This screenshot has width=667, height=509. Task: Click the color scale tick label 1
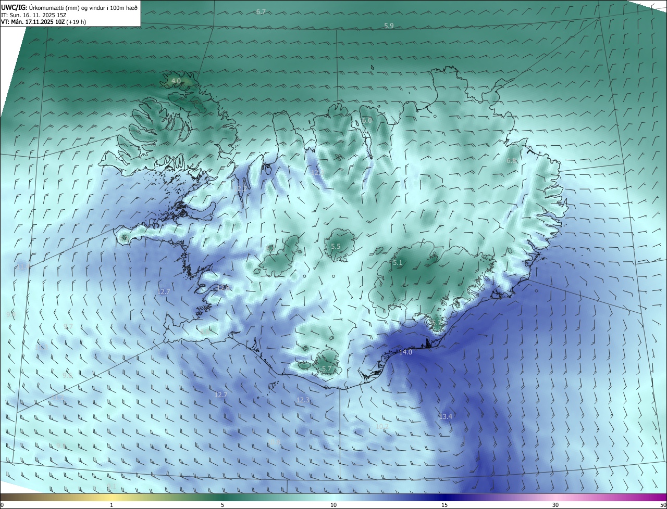[112, 505]
